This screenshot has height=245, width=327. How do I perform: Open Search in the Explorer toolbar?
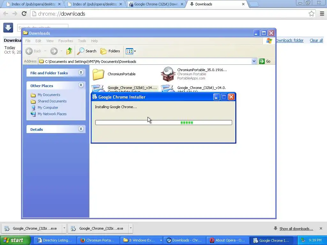point(87,51)
